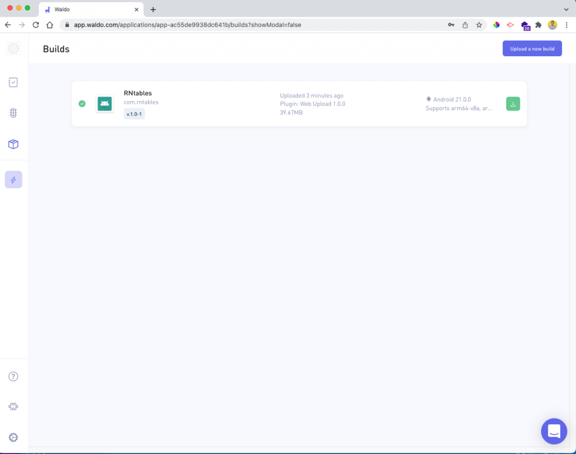The width and height of the screenshot is (576, 454).
Task: Click the RNtables Android app thumbnail
Action: click(x=105, y=104)
